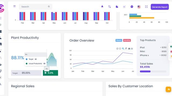The width and height of the screenshot is (172, 96).
Task: Click the 'Oct' label under bar chart
Action: point(107,23)
